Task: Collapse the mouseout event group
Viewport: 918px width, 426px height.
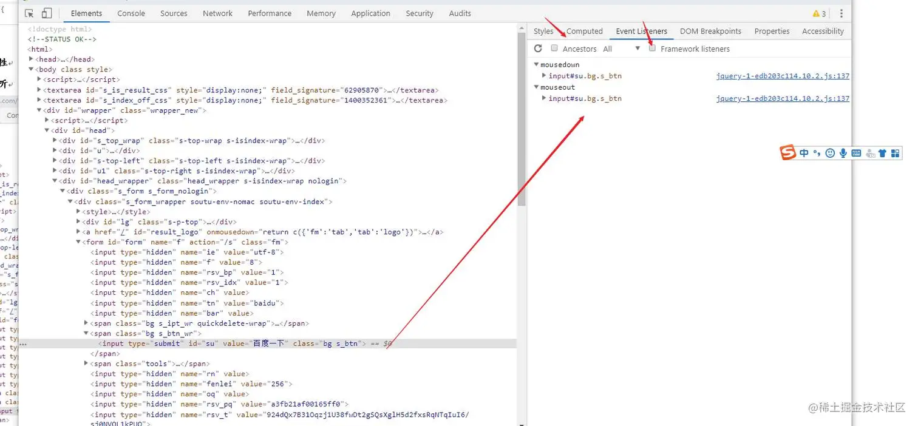Action: [536, 87]
